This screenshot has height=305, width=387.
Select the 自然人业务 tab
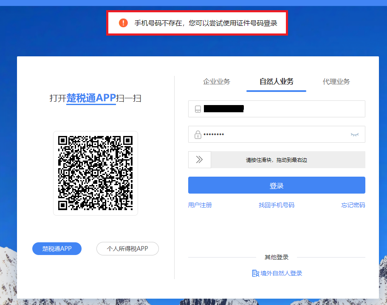pyautogui.click(x=277, y=81)
